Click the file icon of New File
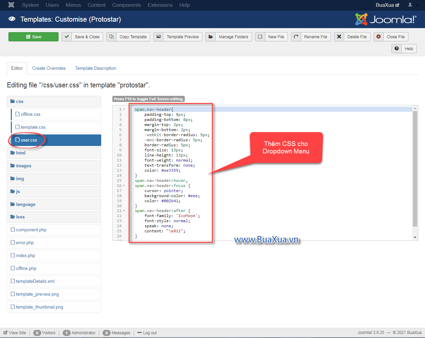 tap(260, 37)
